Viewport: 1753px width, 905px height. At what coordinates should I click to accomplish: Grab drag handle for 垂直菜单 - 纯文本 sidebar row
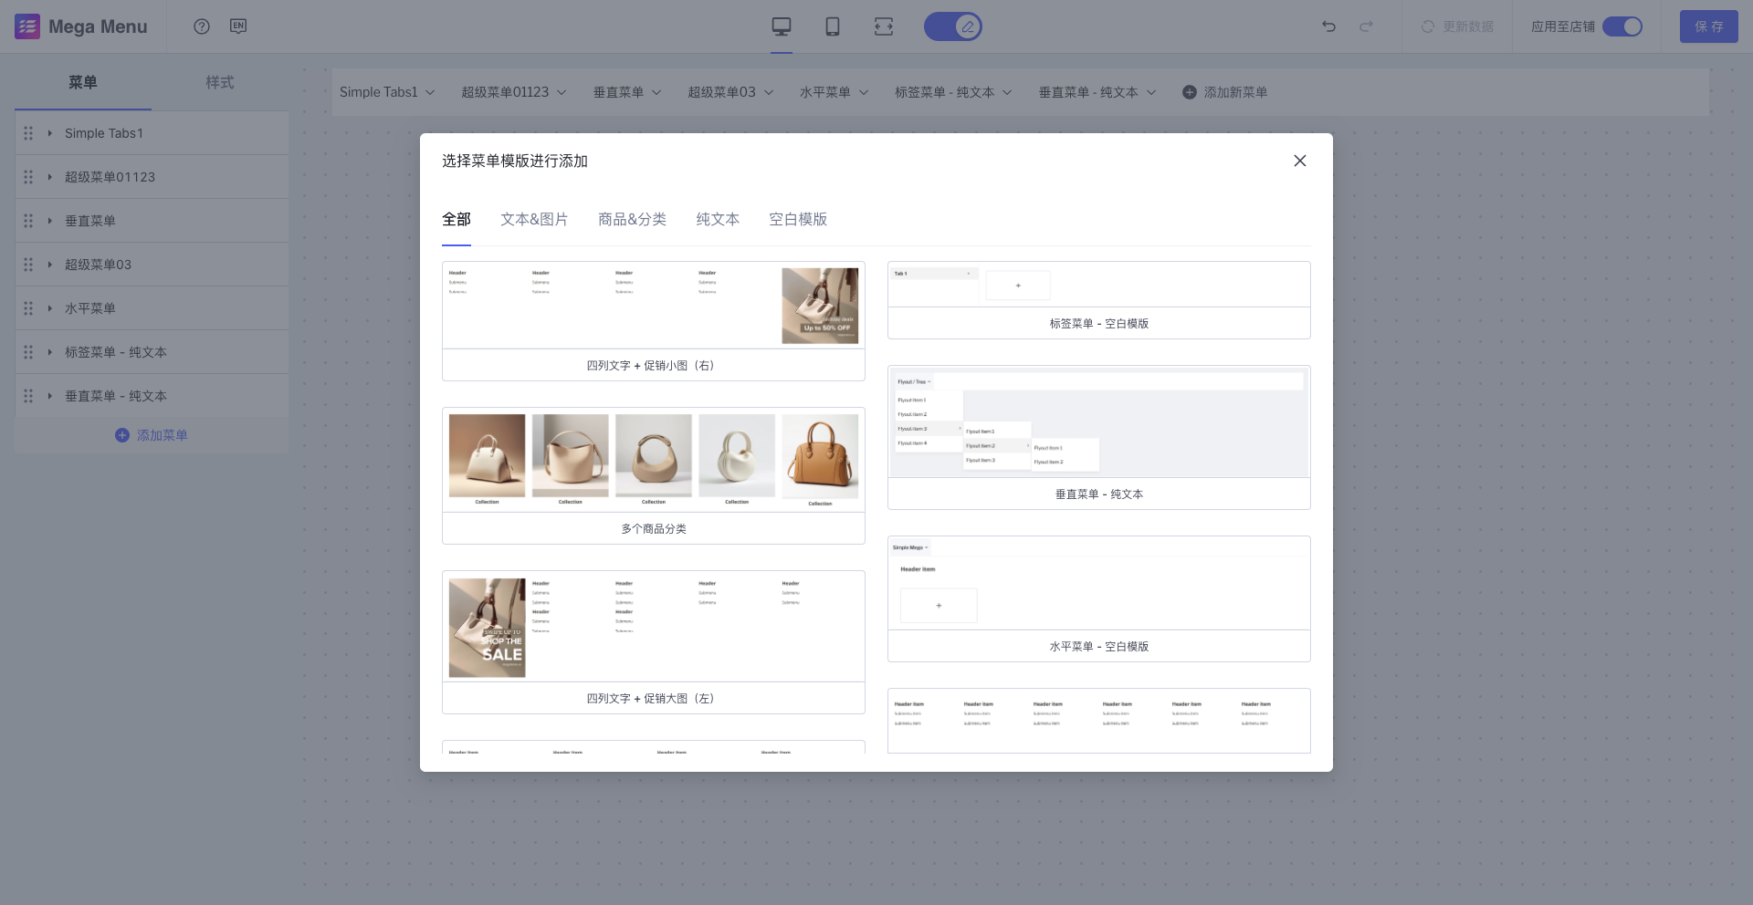click(x=28, y=396)
